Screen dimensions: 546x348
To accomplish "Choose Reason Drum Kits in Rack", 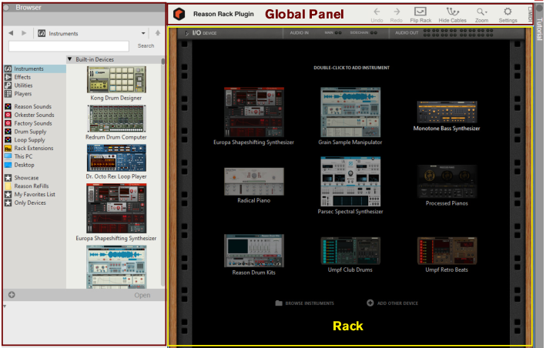I will pyautogui.click(x=254, y=255).
